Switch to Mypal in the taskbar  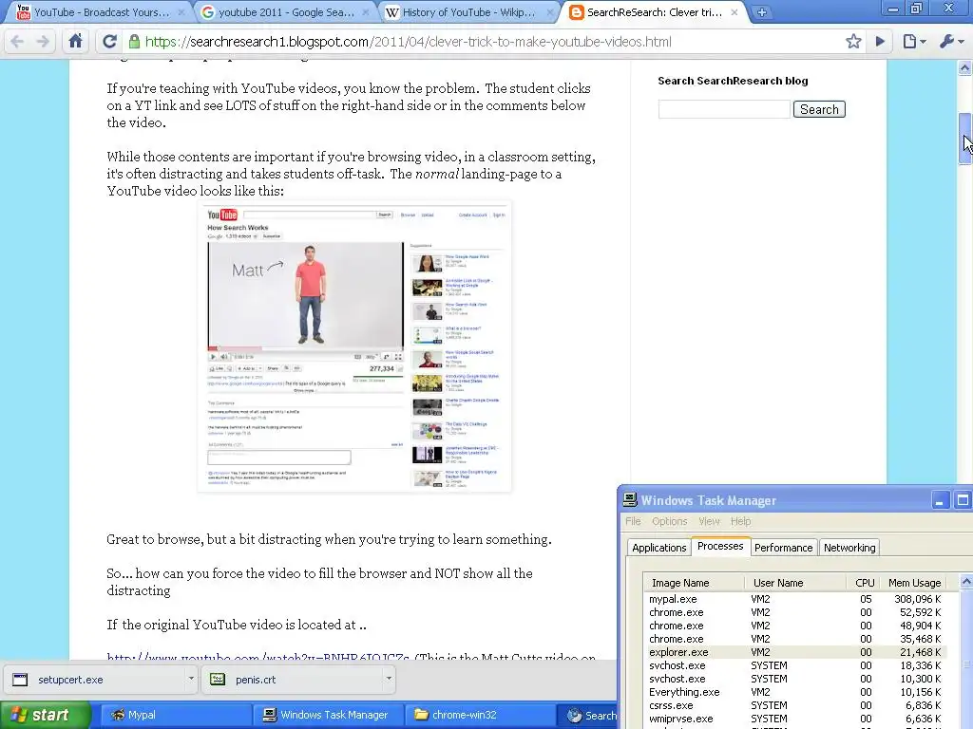pos(174,716)
